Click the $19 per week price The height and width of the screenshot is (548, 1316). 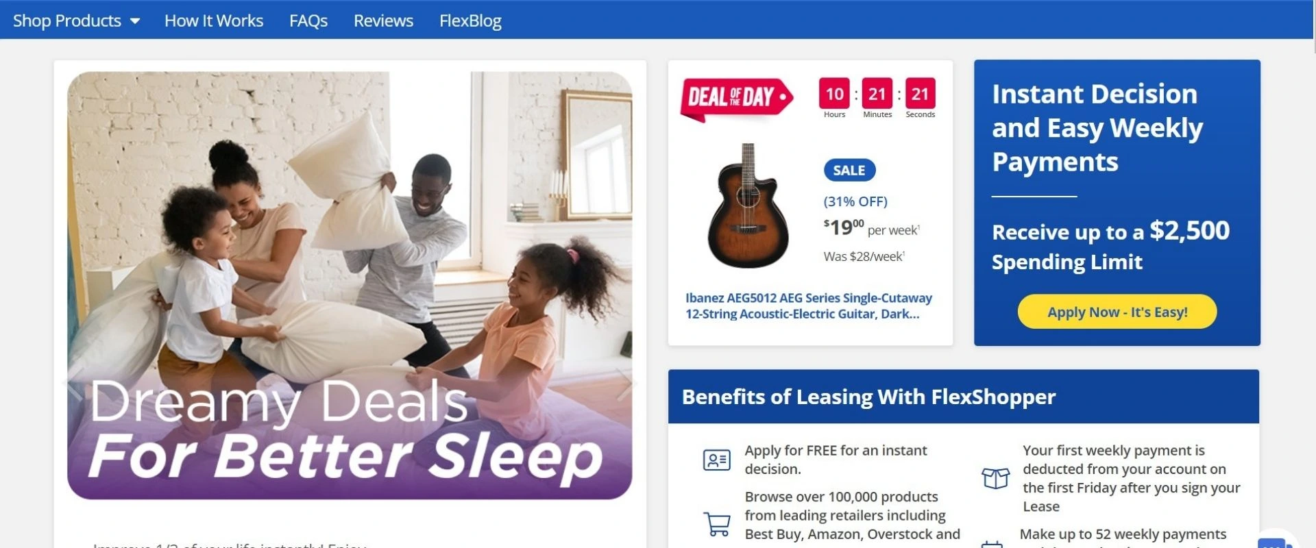click(x=871, y=227)
